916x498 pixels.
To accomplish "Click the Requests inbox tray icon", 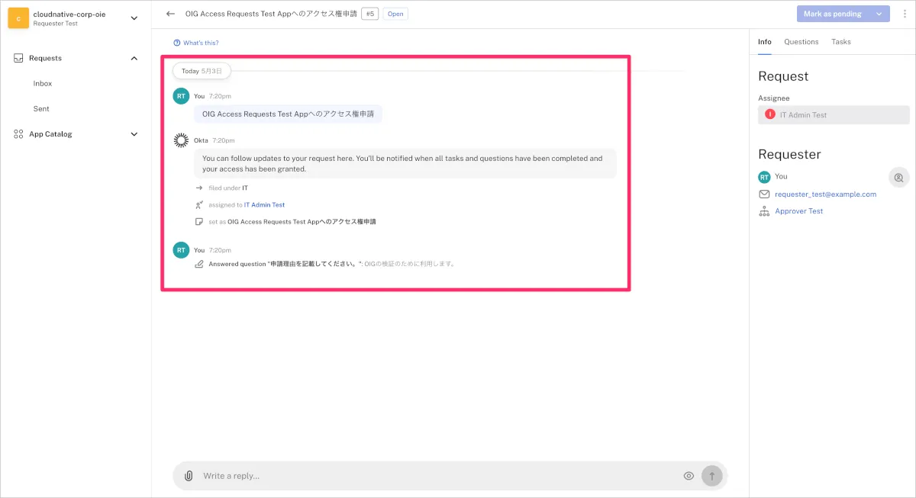I will [18, 59].
